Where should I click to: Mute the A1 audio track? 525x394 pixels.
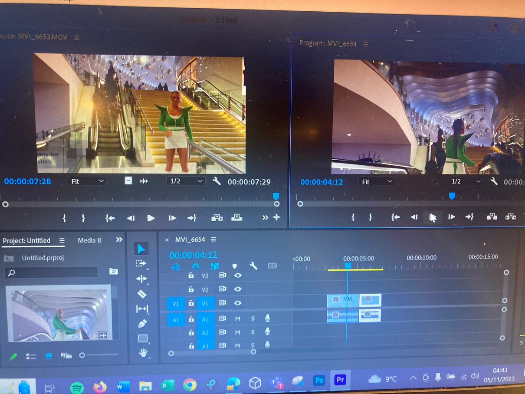[238, 319]
